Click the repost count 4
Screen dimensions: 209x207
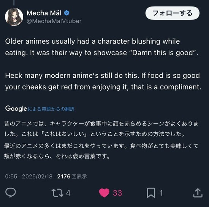pos(68,193)
